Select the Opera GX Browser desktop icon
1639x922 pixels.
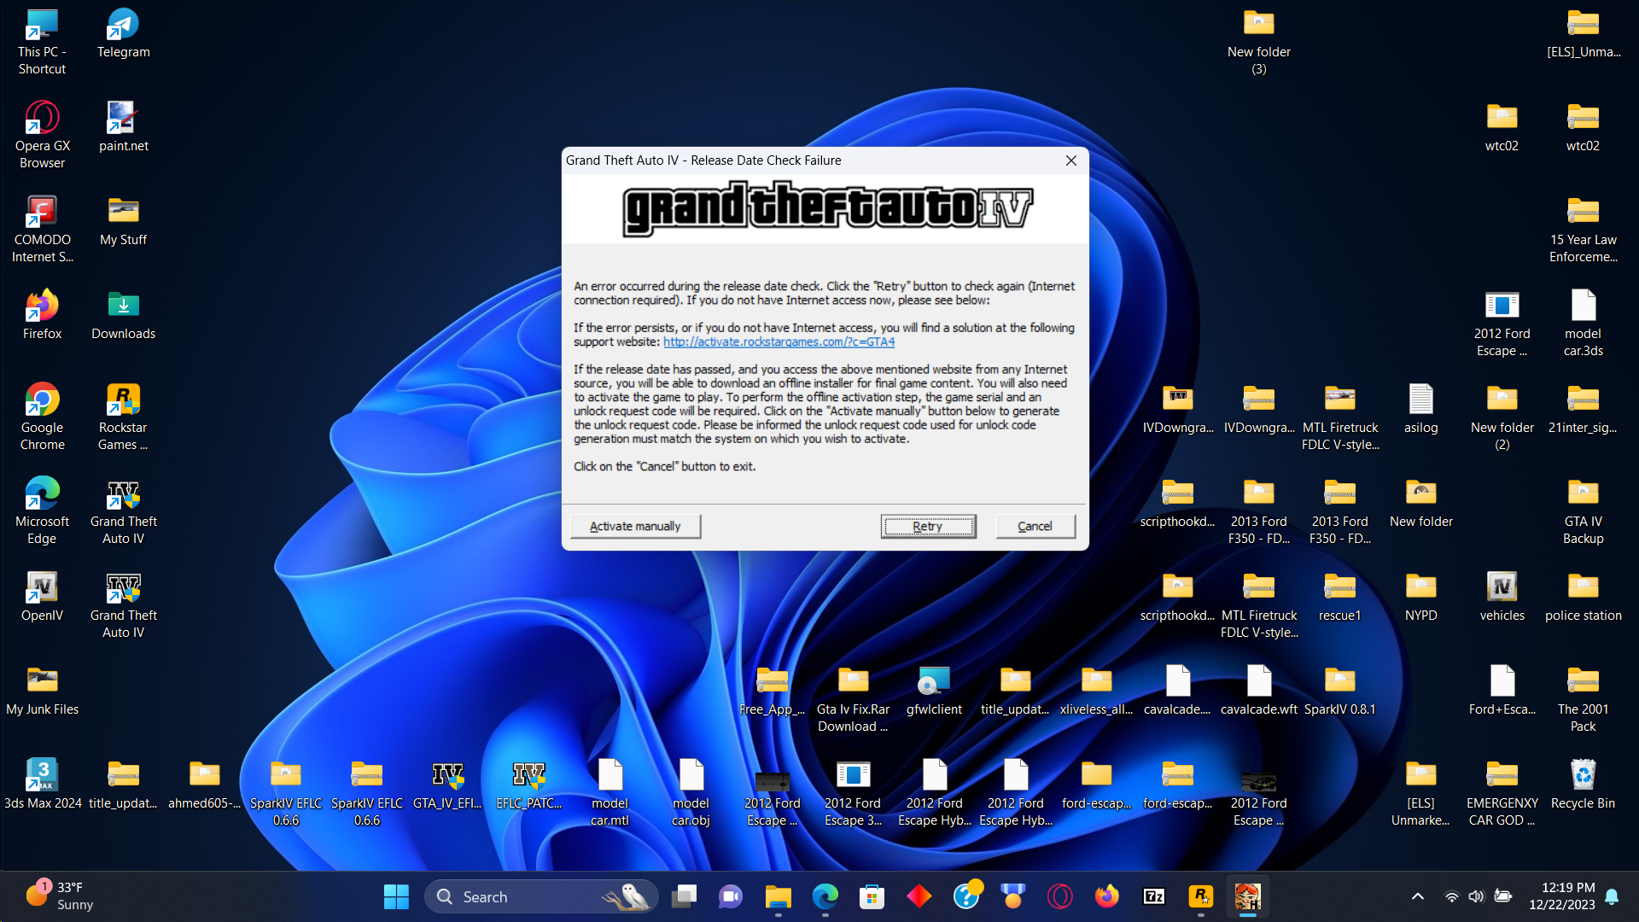pos(42,119)
